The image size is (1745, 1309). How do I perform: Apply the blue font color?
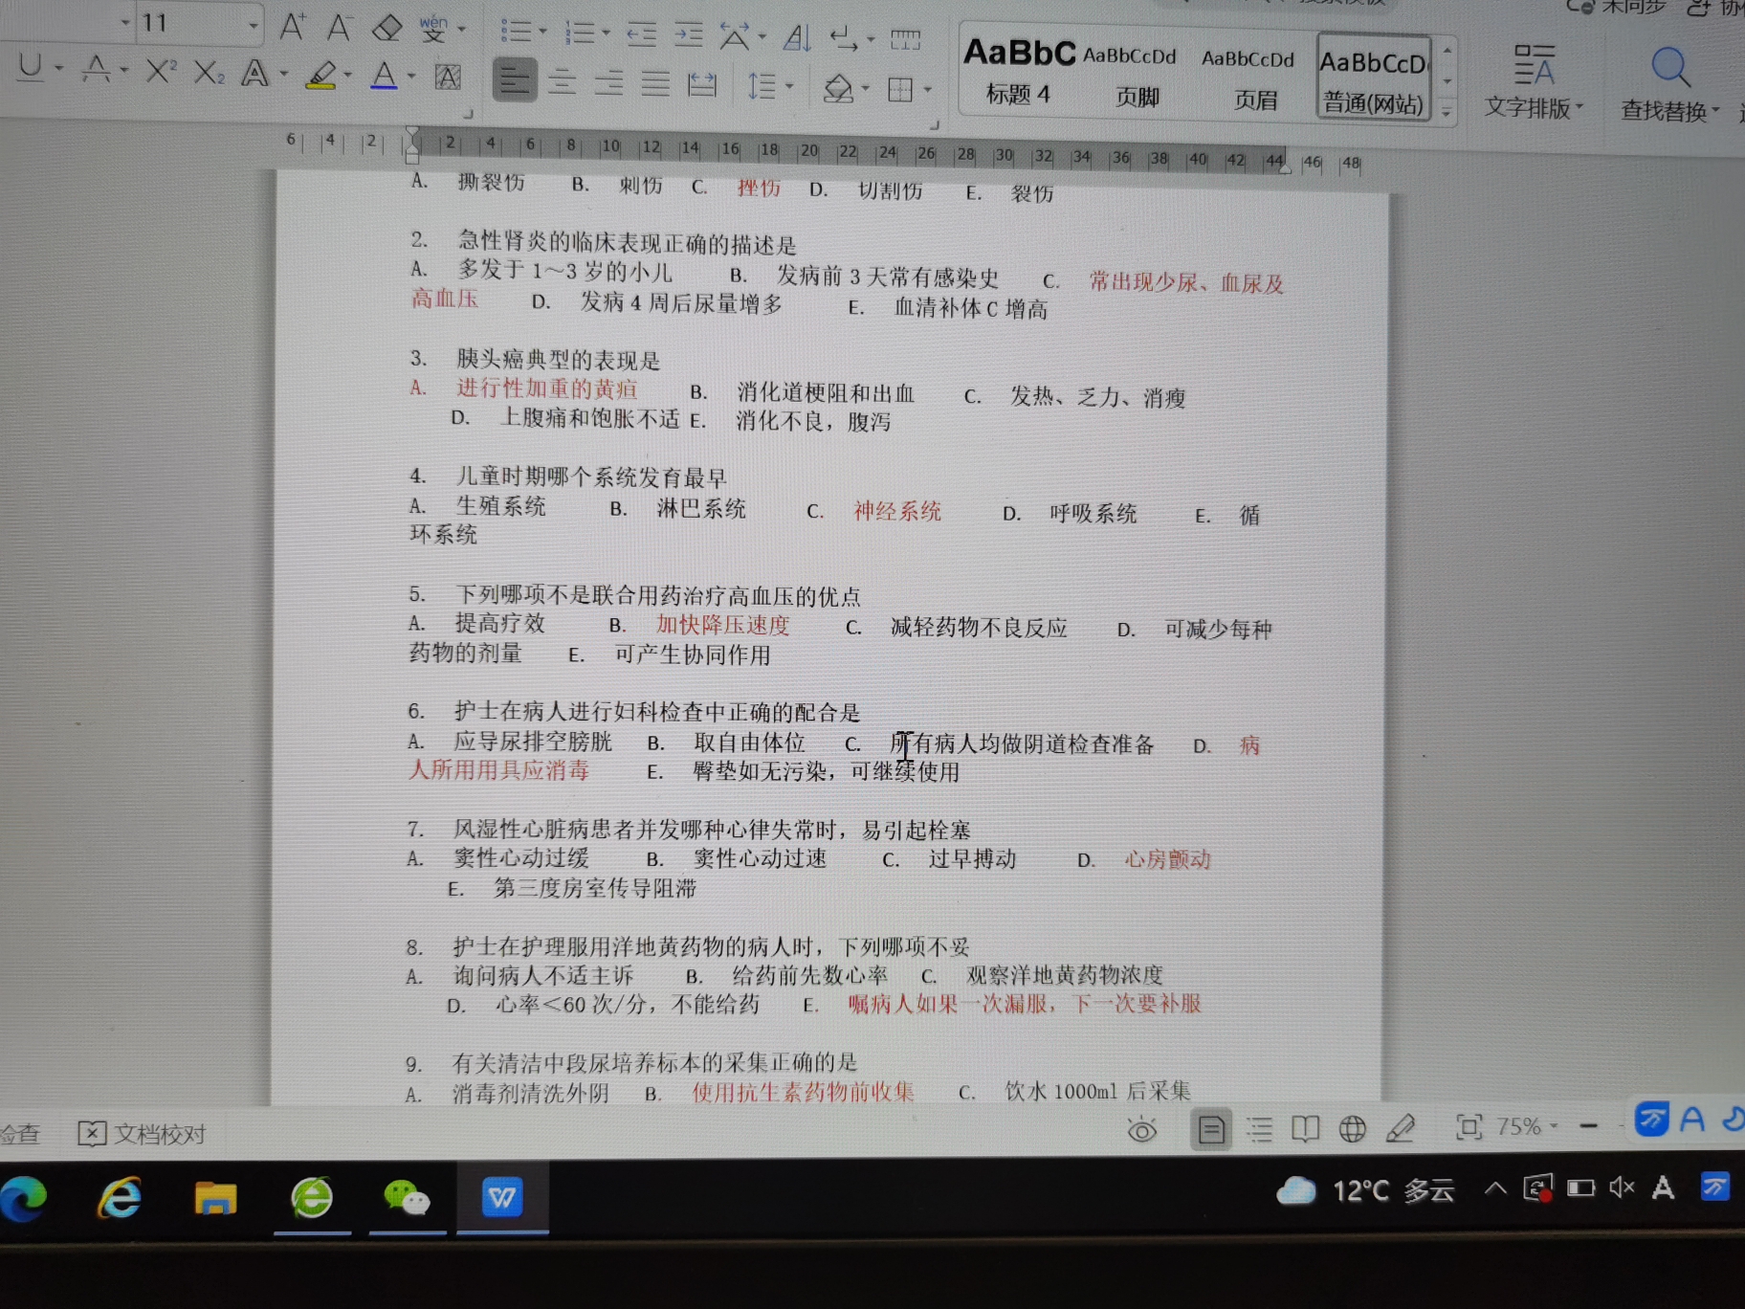pos(384,76)
